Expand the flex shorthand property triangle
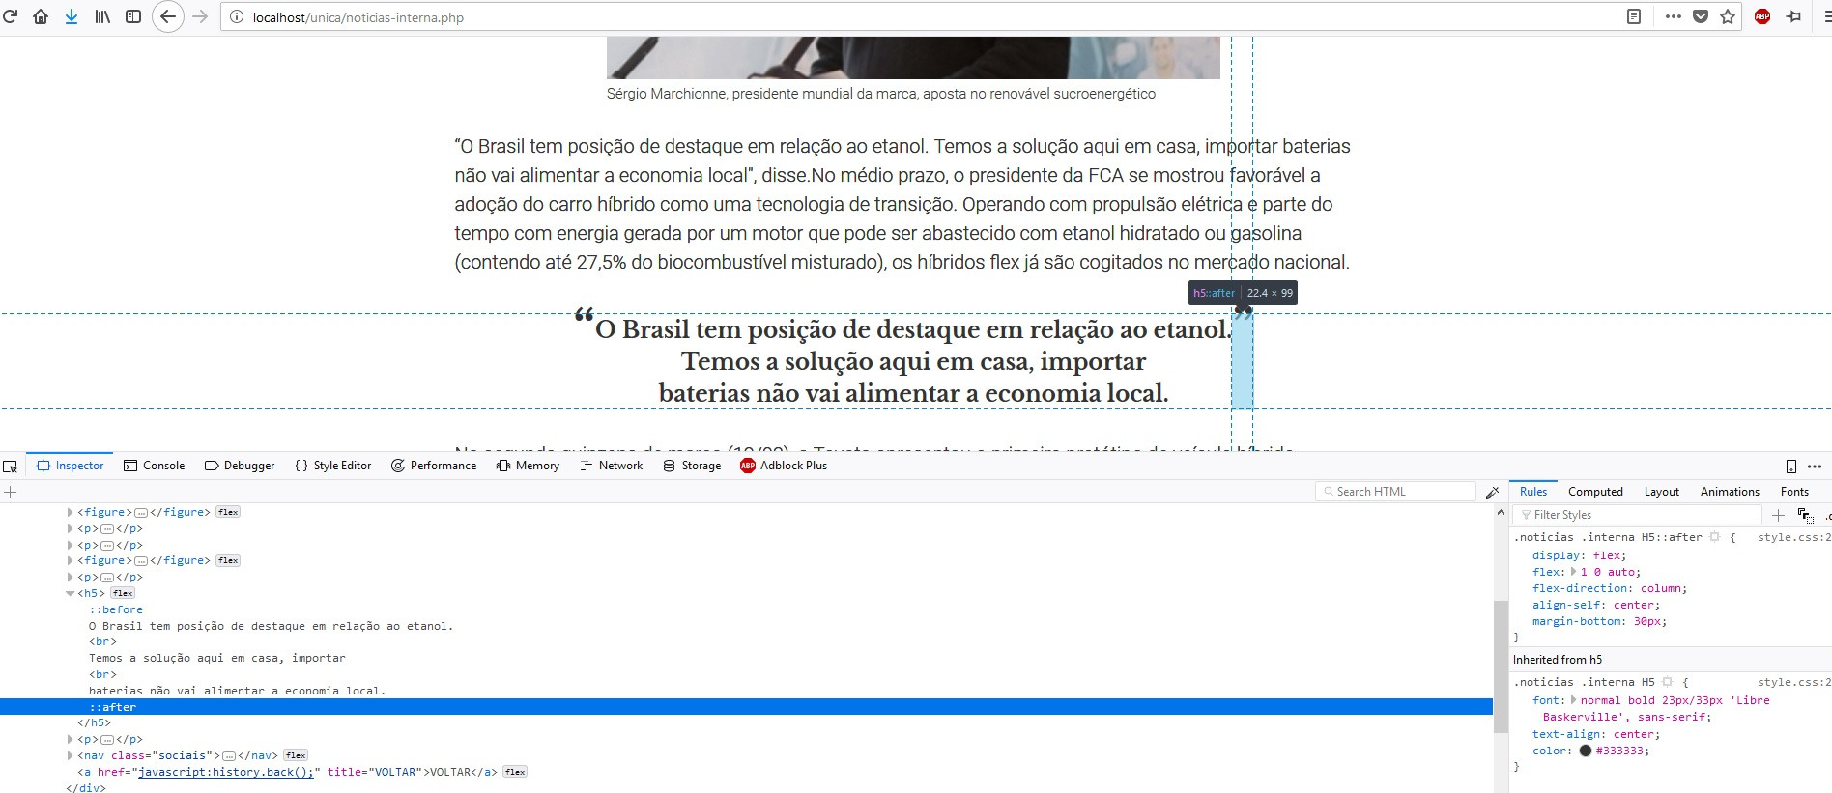The height and width of the screenshot is (793, 1832). tap(1574, 572)
